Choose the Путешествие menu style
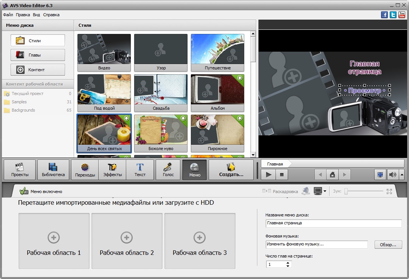Image resolution: width=409 pixels, height=279 pixels. tap(218, 52)
